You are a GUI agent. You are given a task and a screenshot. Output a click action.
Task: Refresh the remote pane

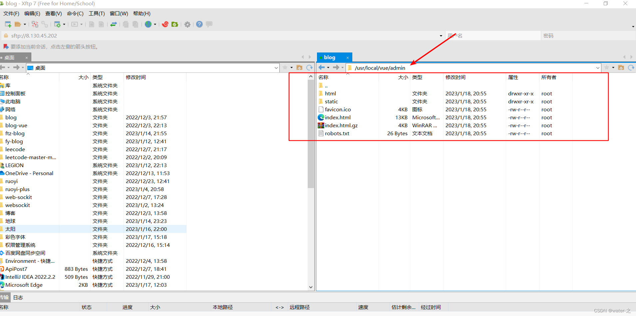click(631, 67)
